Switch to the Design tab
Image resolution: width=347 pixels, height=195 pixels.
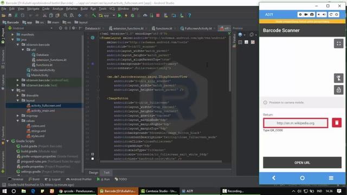(93, 172)
